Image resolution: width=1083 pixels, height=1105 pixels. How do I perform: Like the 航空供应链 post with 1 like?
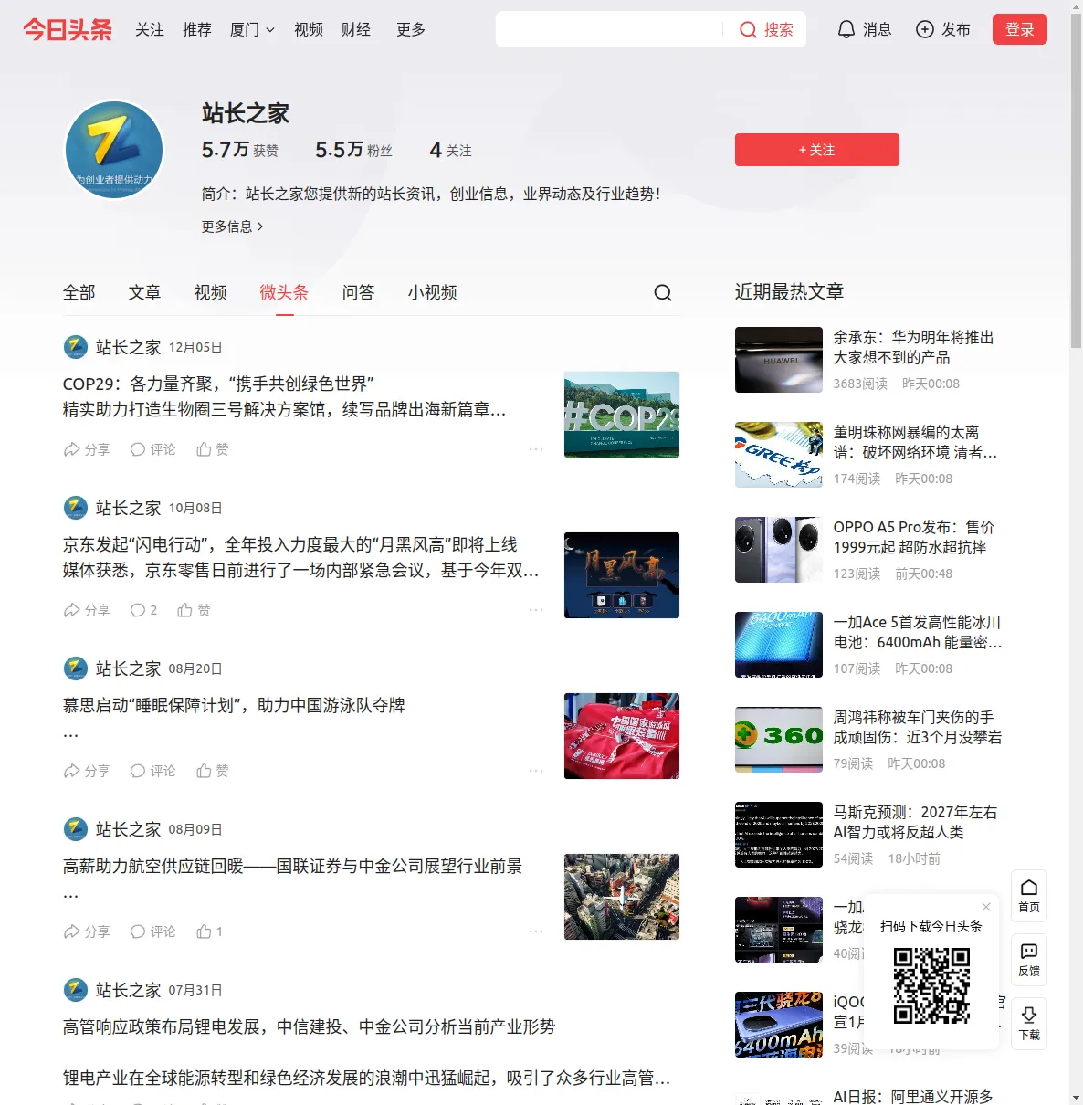(210, 931)
